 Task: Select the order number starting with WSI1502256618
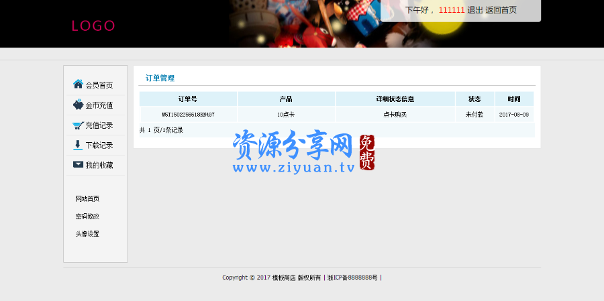pyautogui.click(x=189, y=115)
